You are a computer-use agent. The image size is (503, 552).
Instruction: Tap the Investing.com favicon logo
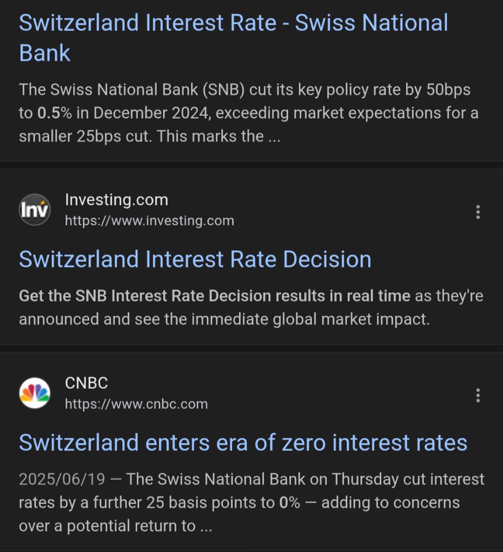(x=34, y=210)
